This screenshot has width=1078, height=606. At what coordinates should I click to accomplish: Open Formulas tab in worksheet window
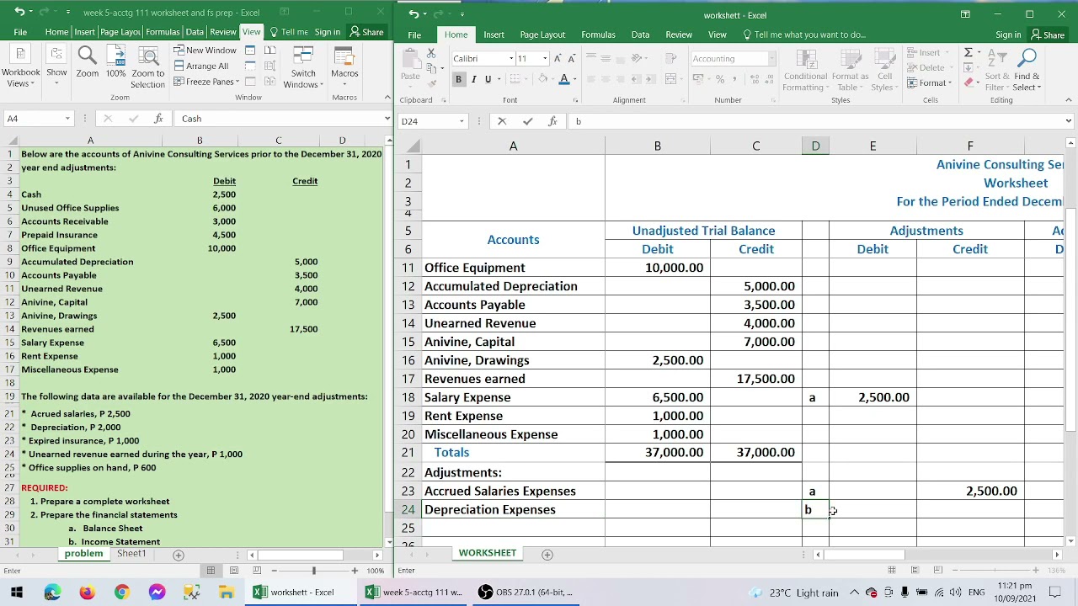pos(598,35)
